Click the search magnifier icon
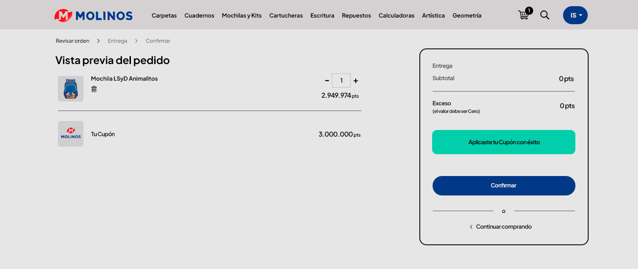Image resolution: width=638 pixels, height=269 pixels. pos(545,15)
